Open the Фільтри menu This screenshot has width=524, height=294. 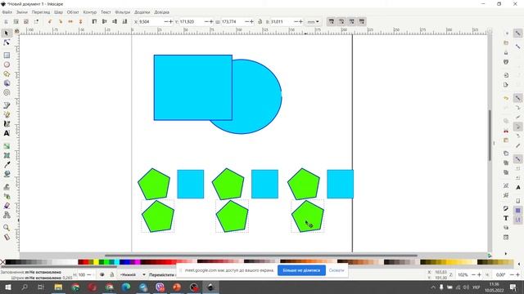tap(122, 12)
